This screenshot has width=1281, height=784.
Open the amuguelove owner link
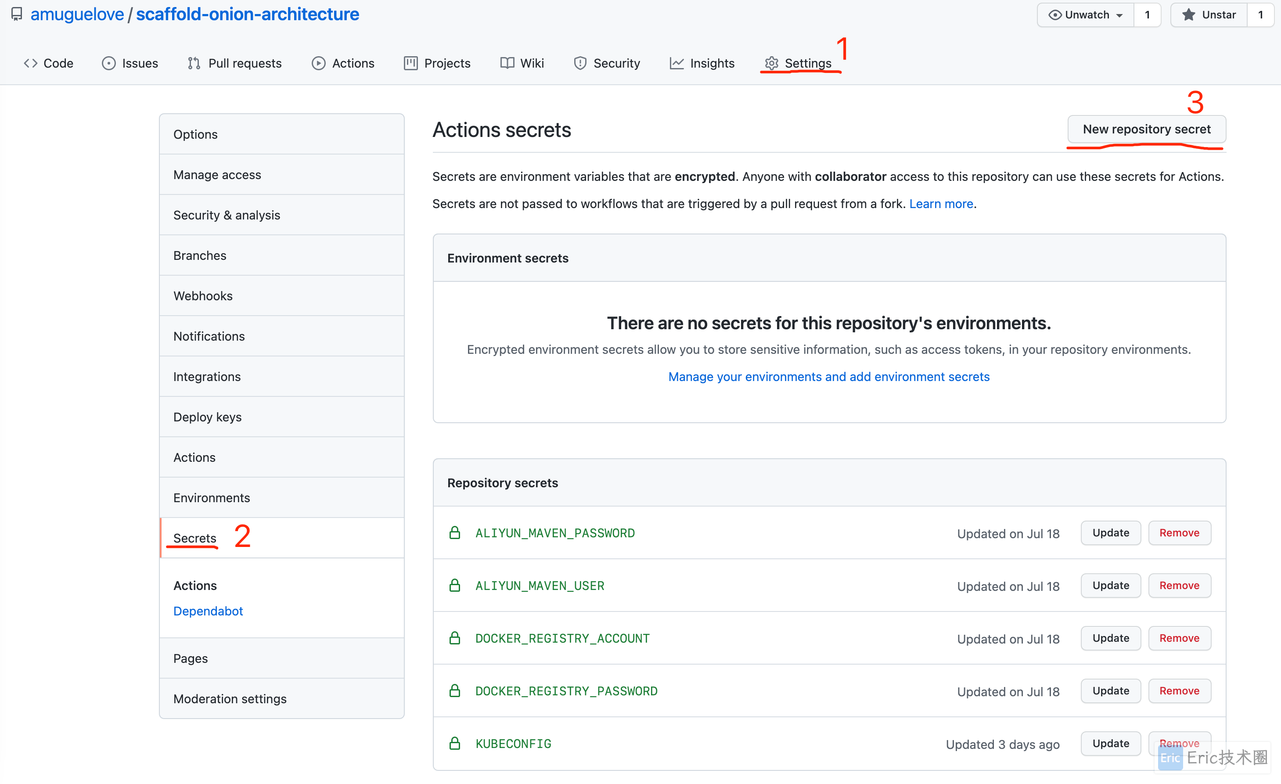77,14
